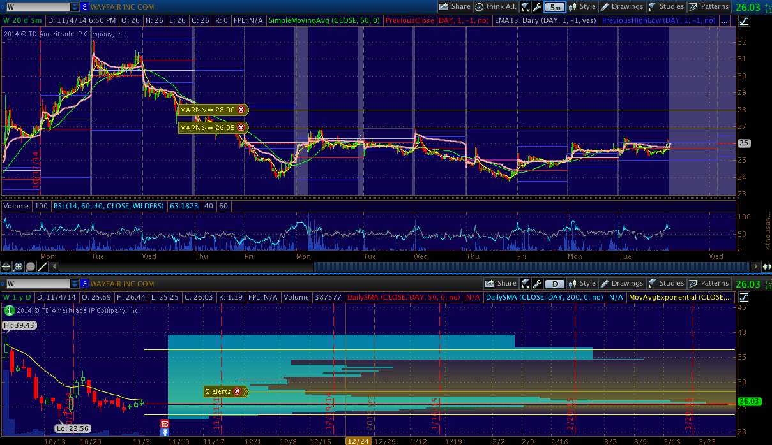
Task: Click top chart quick study flask icon
Action: pyautogui.click(x=525, y=7)
